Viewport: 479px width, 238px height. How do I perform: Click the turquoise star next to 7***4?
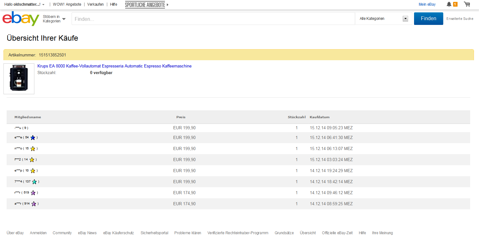point(34,182)
